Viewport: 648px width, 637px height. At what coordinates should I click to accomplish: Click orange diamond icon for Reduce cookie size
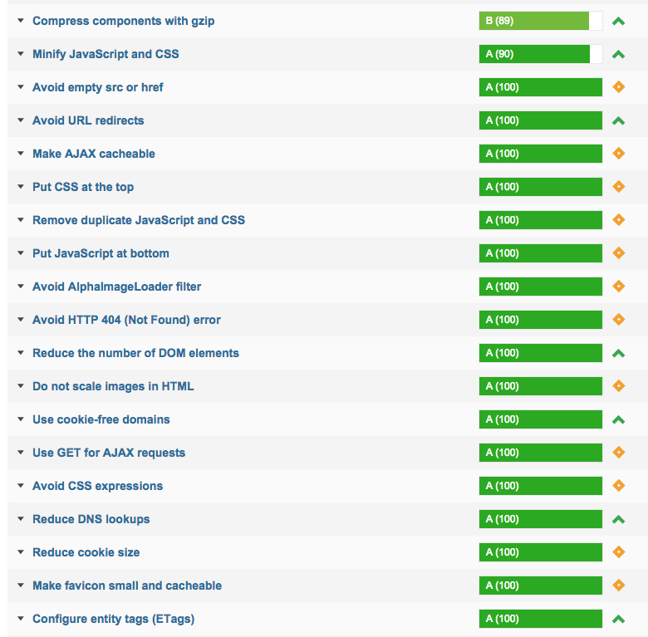pyautogui.click(x=618, y=552)
